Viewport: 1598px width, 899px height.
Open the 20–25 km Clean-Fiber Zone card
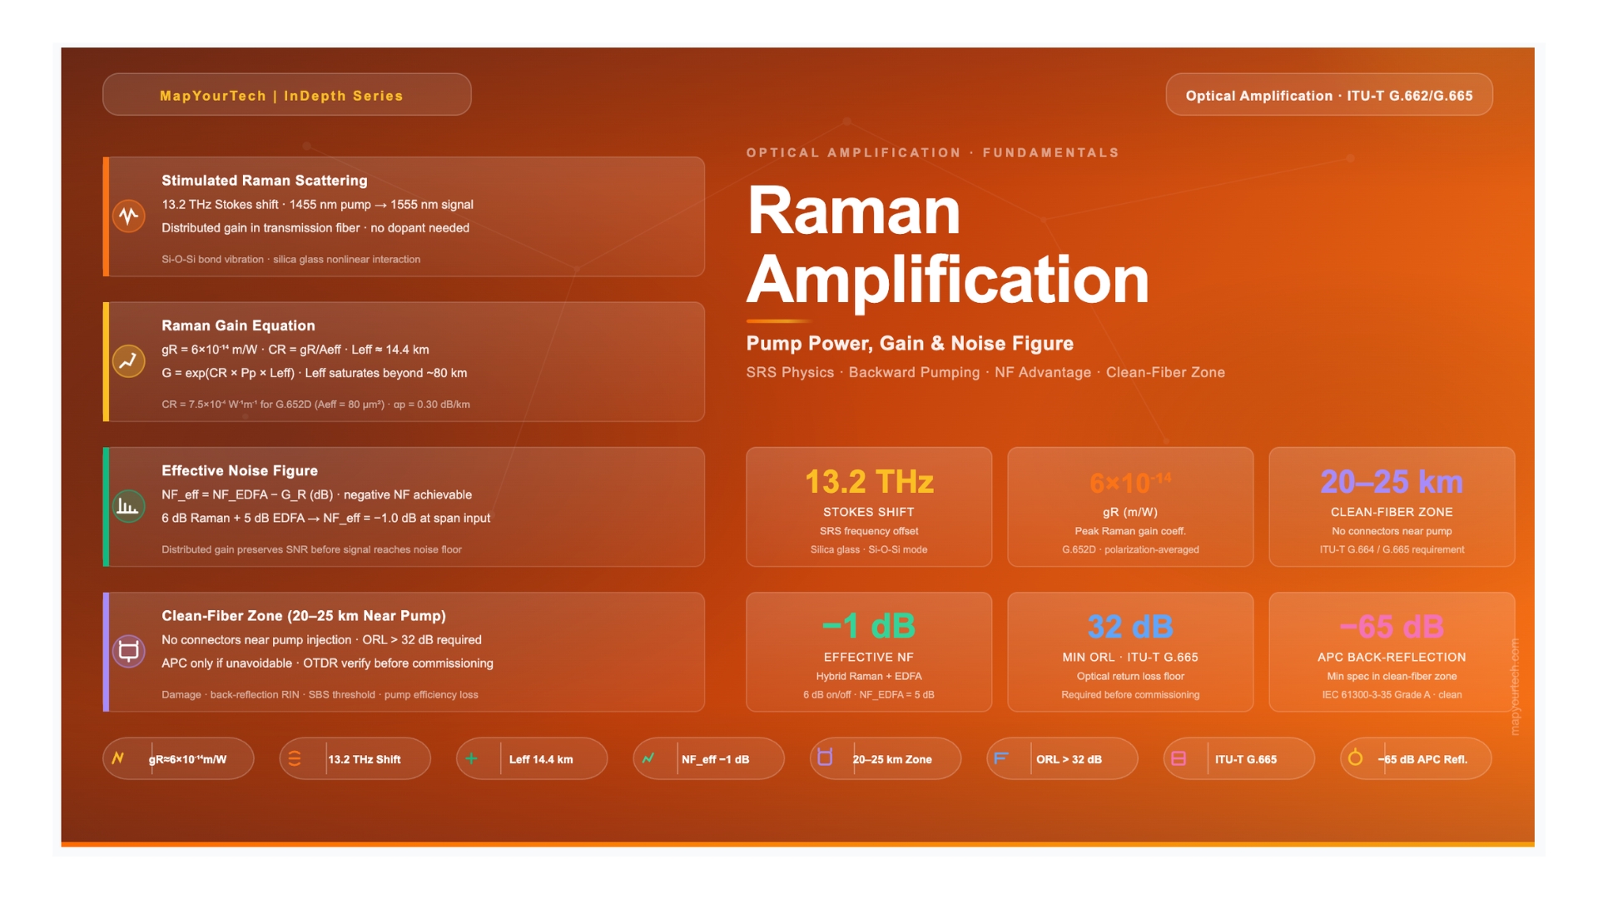1392,507
